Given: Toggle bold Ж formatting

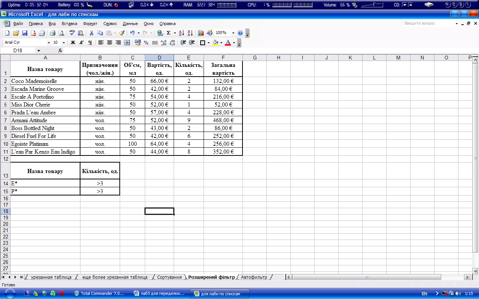Looking at the screenshot, I should [73, 43].
